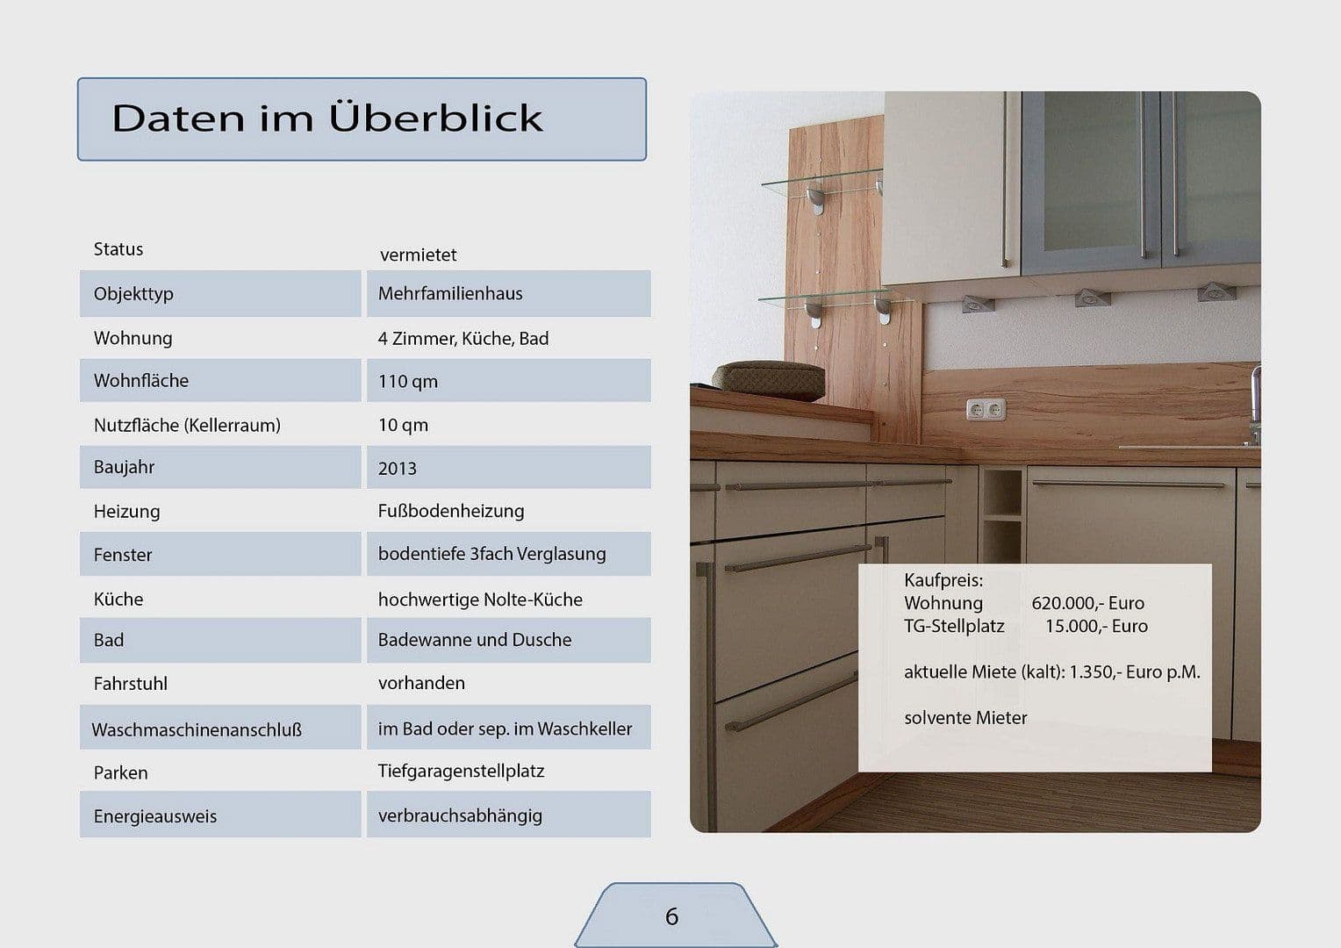The image size is (1341, 948).
Task: Select the 'Fußbodenheizung' value
Action: point(451,511)
